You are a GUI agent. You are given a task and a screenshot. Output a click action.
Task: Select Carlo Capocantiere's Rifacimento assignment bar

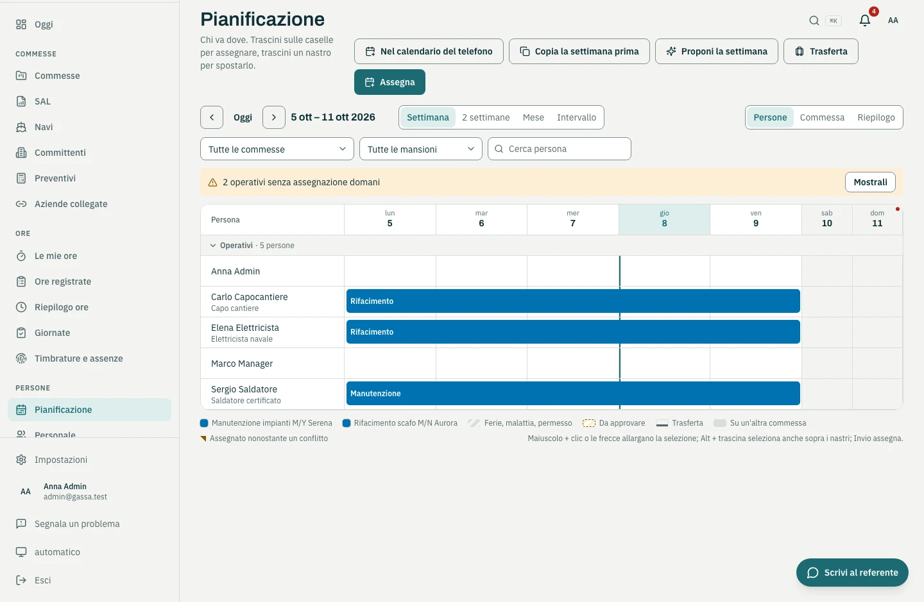point(573,301)
